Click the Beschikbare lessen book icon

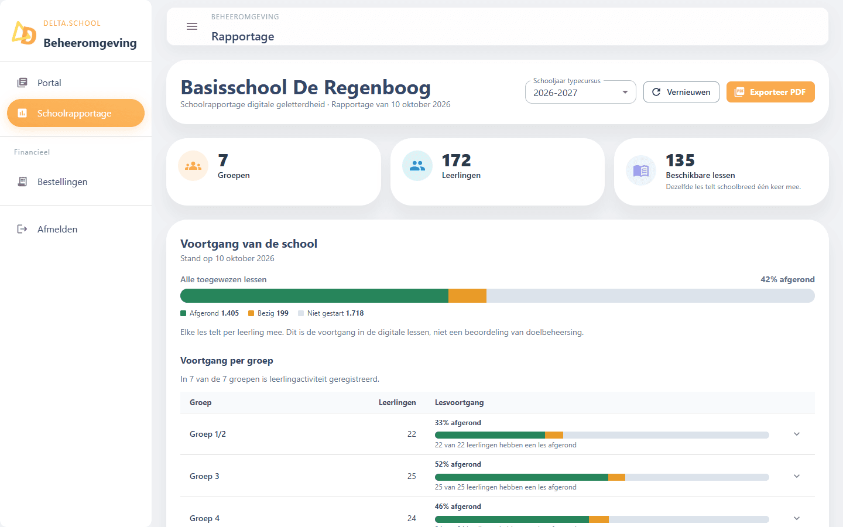click(x=641, y=170)
